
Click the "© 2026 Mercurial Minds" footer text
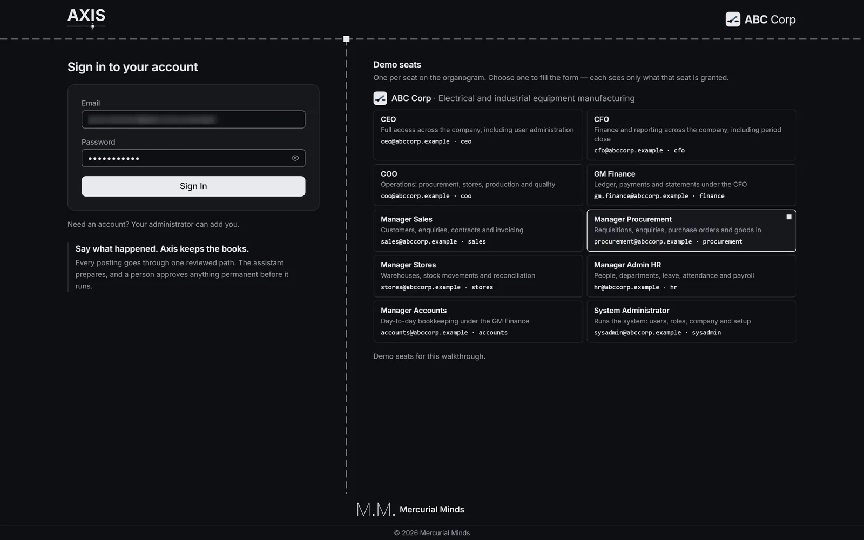click(x=432, y=533)
